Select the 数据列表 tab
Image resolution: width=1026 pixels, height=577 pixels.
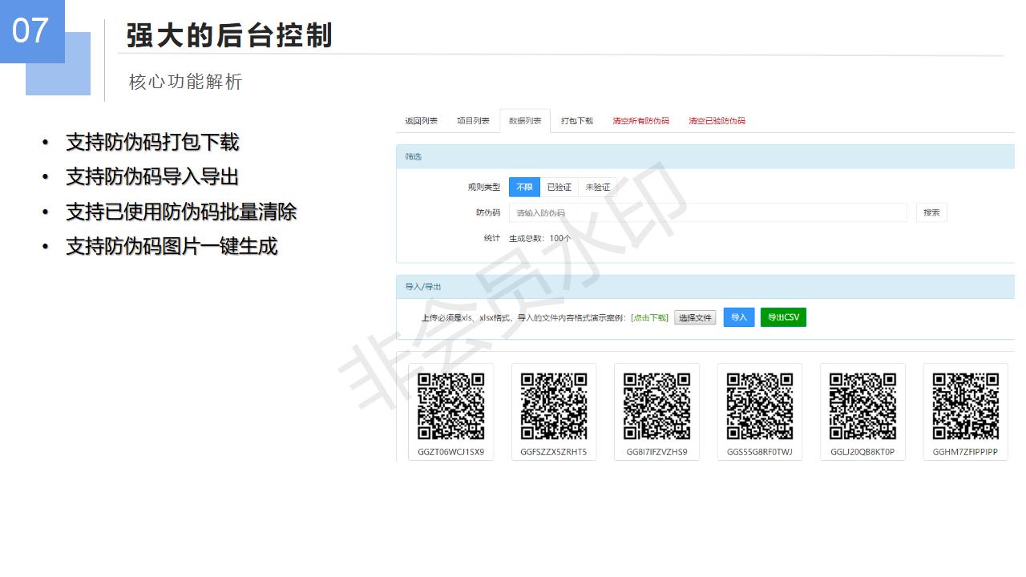pyautogui.click(x=525, y=121)
